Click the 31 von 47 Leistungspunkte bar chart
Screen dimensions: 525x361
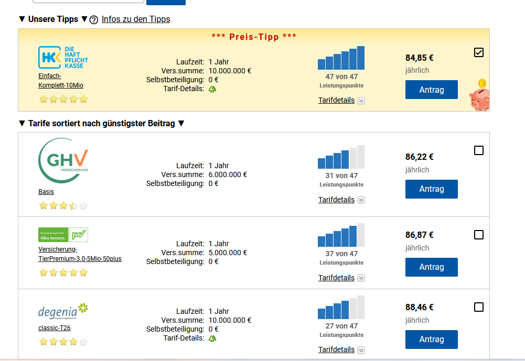(341, 157)
